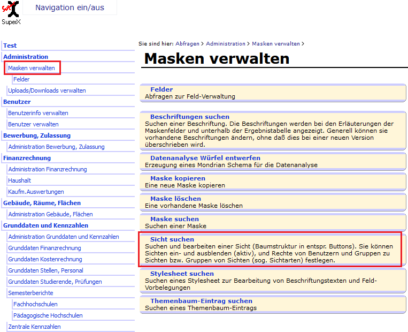Expand the Benutzer section in sidebar
The image size is (408, 332).
coord(17,102)
